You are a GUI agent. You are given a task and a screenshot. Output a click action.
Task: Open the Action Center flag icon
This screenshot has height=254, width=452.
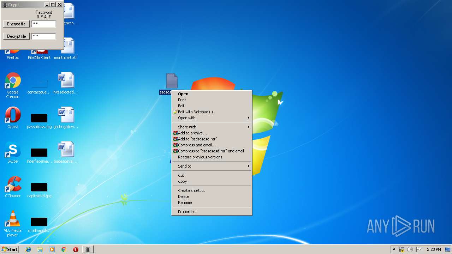click(418, 249)
